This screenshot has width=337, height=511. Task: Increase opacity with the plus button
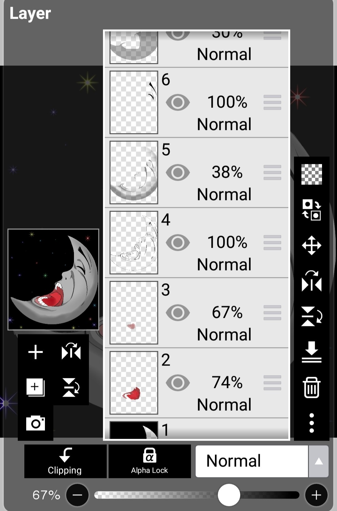click(x=316, y=495)
